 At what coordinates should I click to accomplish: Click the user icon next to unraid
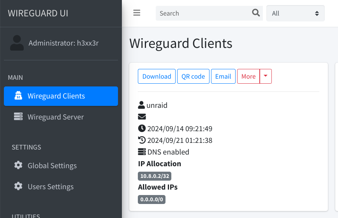pos(141,105)
